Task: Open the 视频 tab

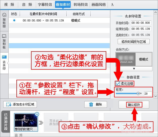Action: pyautogui.click(x=9, y=5)
